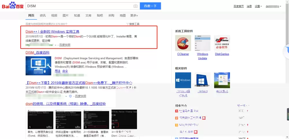Screen dimensions: 289x139
Task: Open Dism++ 全新的 Windows 实用工具 result
Action: 53,31
